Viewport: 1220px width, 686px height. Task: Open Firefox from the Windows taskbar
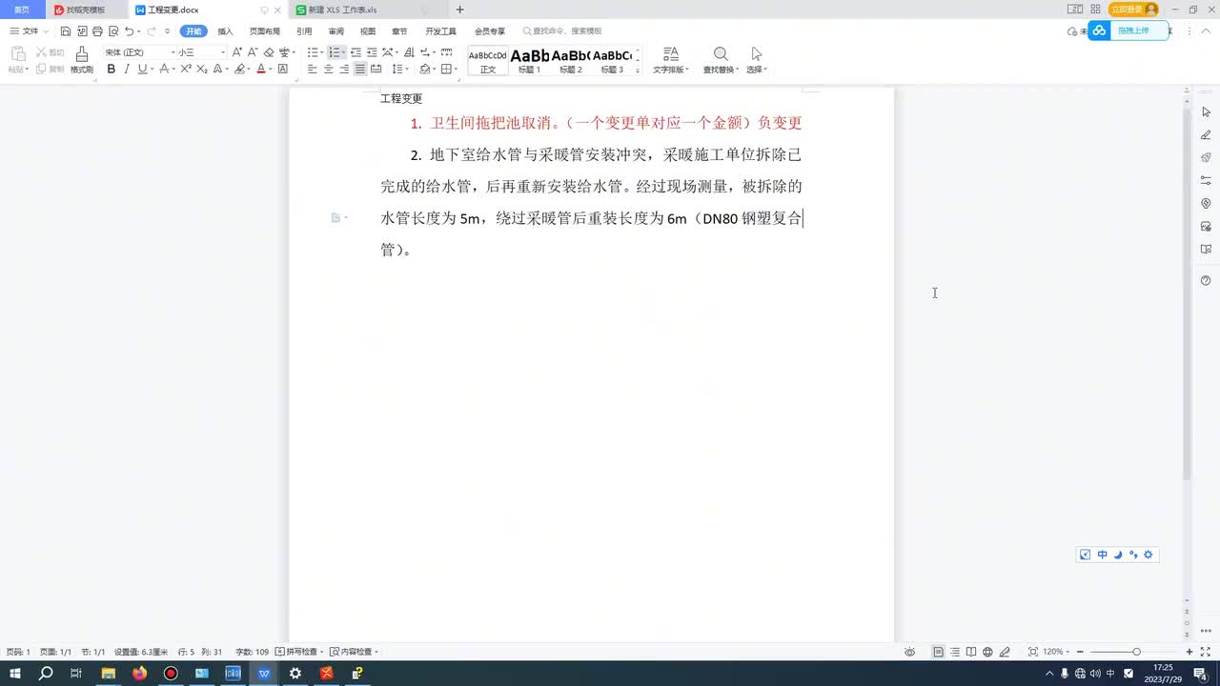click(140, 674)
